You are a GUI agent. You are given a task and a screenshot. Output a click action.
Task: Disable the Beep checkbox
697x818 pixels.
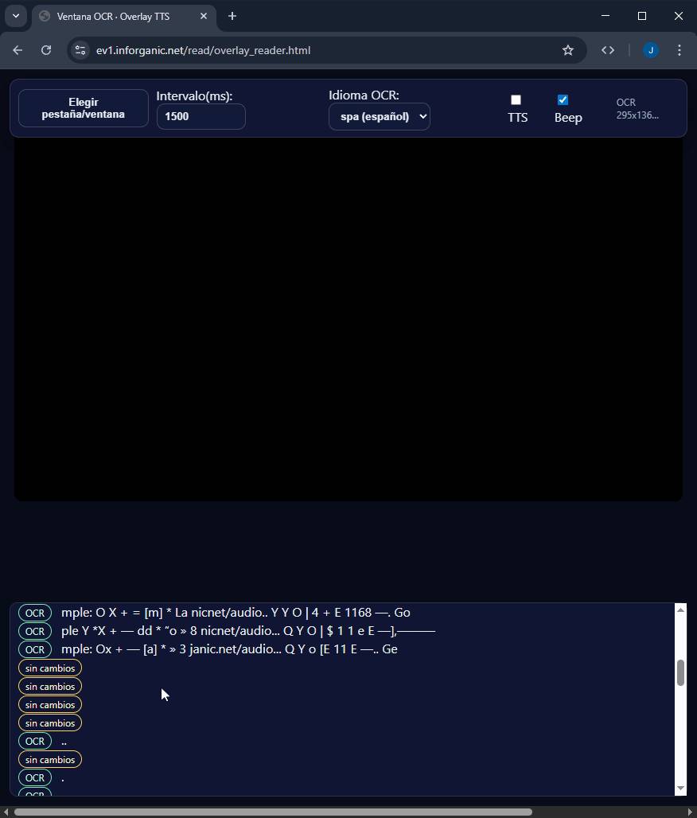pos(563,100)
